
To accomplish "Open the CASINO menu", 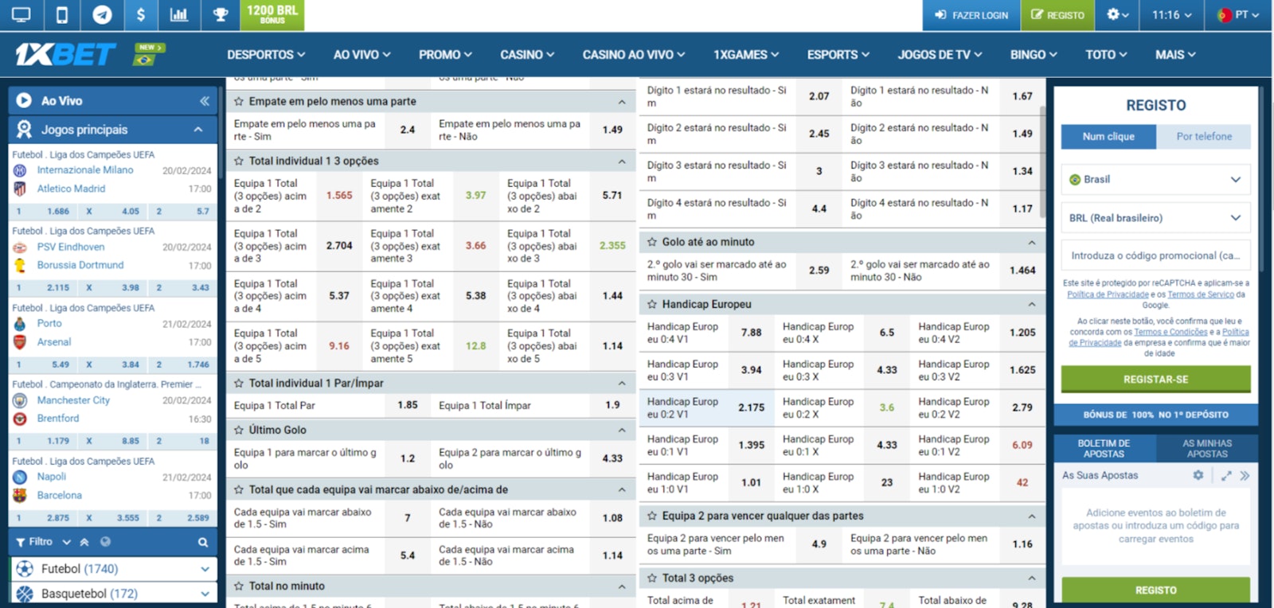I will tap(527, 55).
